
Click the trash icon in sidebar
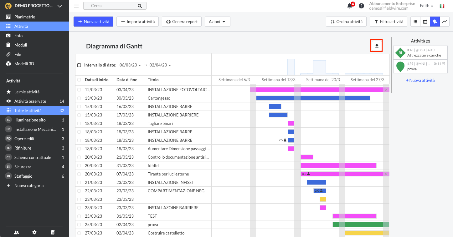point(53,232)
